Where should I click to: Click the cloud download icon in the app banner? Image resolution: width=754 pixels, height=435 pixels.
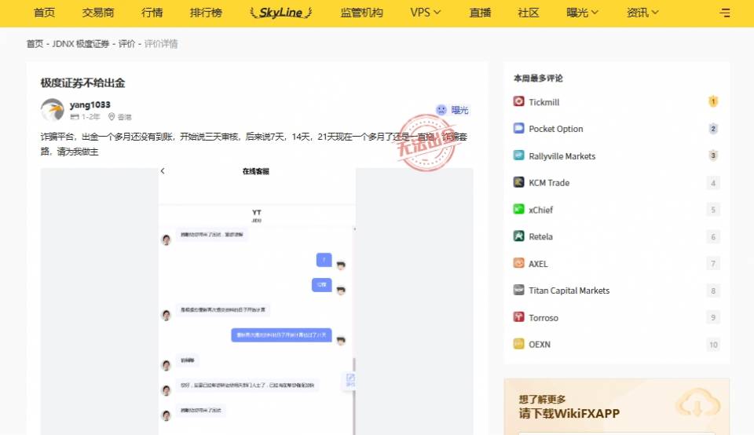[x=697, y=404]
